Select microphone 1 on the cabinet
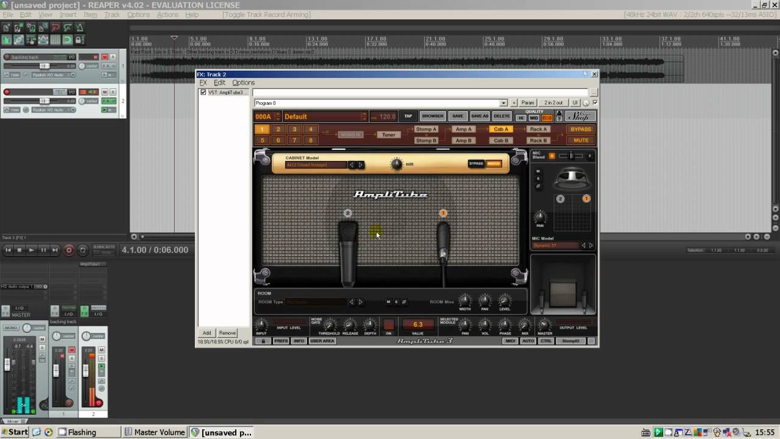 [443, 213]
